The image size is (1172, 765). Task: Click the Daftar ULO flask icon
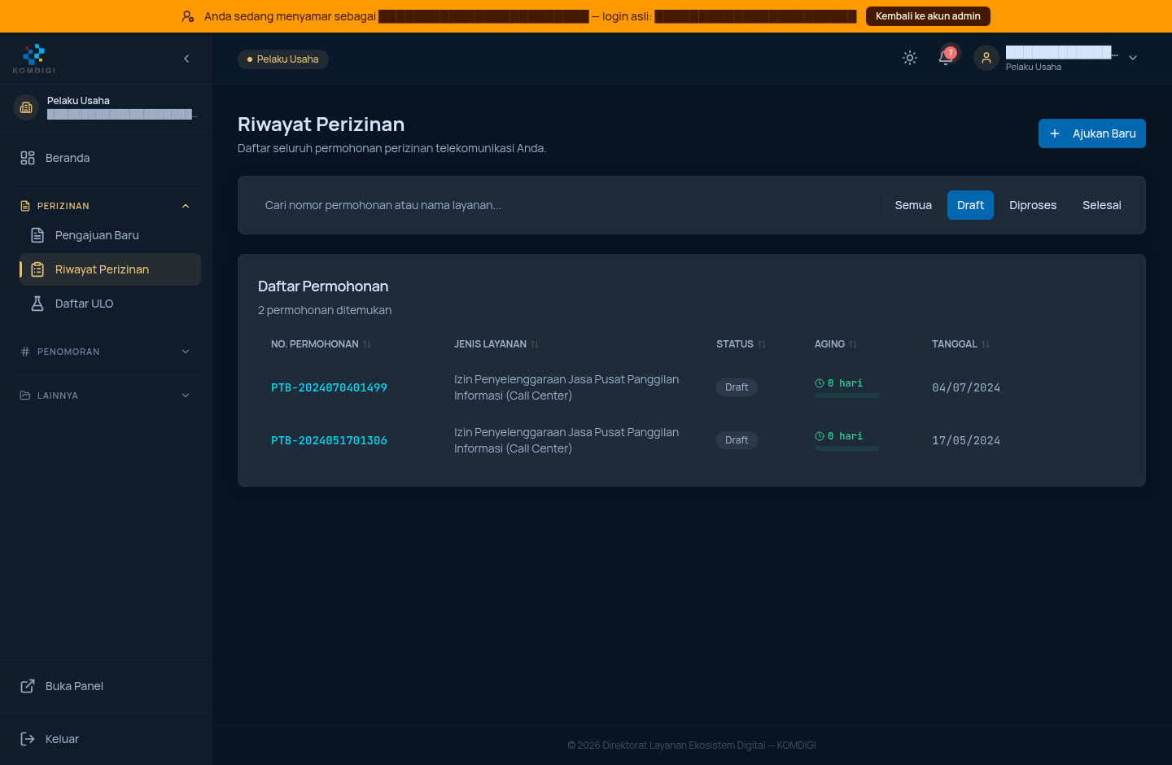click(37, 304)
